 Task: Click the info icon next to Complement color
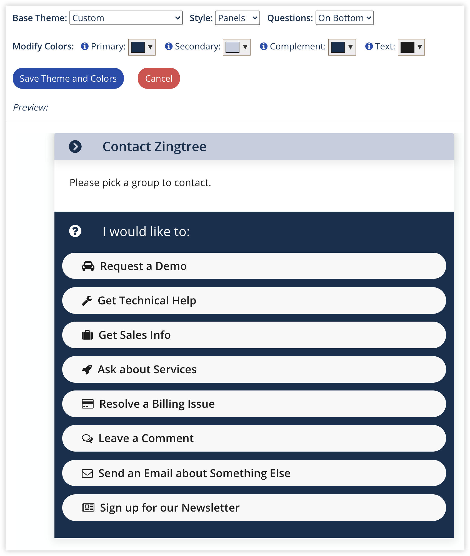[x=263, y=46]
